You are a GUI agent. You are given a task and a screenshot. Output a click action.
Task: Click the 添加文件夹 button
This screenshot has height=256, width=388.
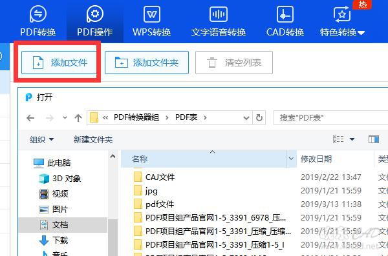pos(147,63)
